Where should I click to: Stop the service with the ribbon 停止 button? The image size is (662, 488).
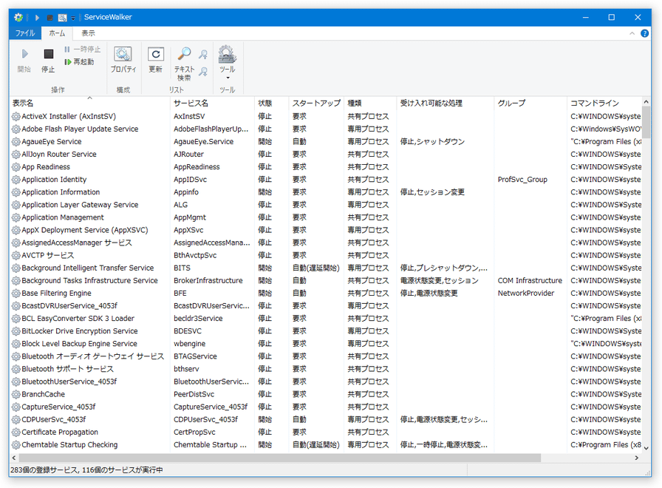pos(48,61)
